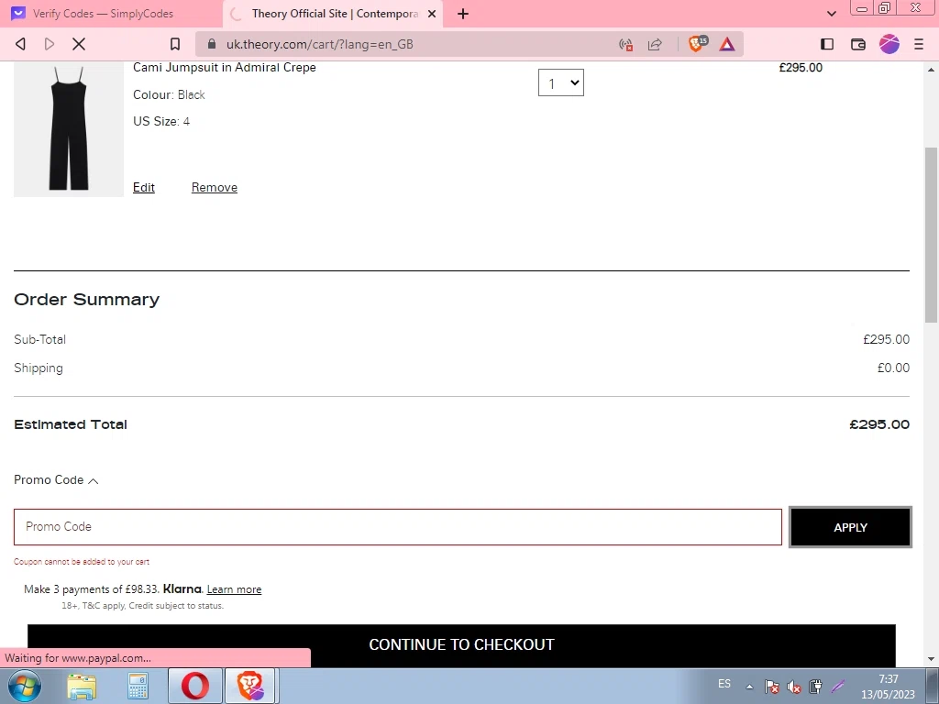Open the tab search dropdown arrow
The width and height of the screenshot is (939, 704).
(x=831, y=13)
